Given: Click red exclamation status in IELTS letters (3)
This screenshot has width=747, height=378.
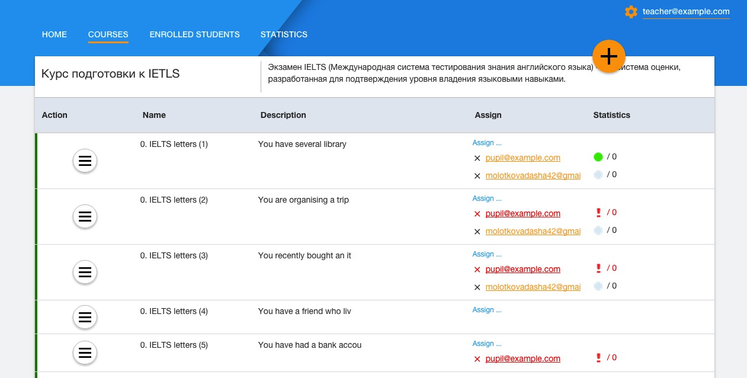Looking at the screenshot, I should (598, 268).
